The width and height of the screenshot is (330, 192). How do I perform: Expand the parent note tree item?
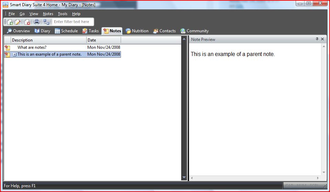(x=15, y=55)
